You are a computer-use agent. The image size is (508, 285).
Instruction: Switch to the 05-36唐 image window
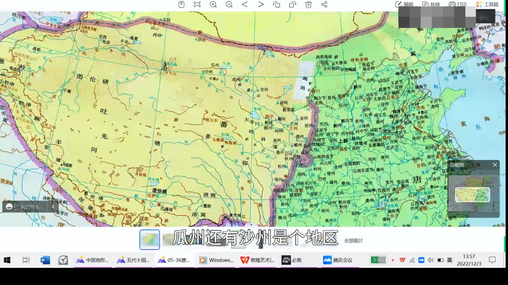[x=174, y=260]
